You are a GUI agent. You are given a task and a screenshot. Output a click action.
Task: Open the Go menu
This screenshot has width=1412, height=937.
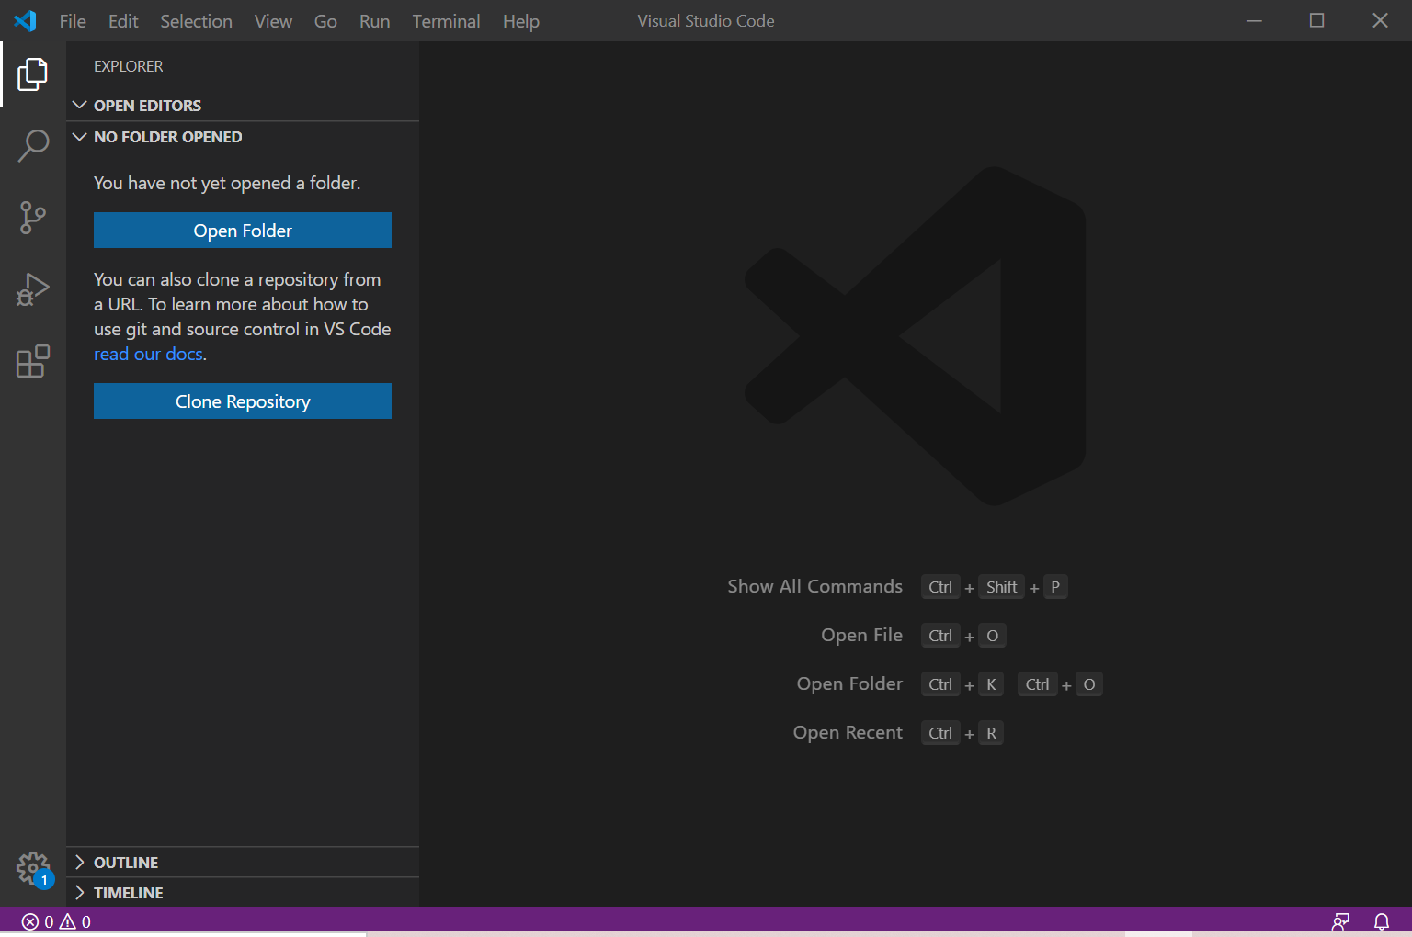(325, 21)
